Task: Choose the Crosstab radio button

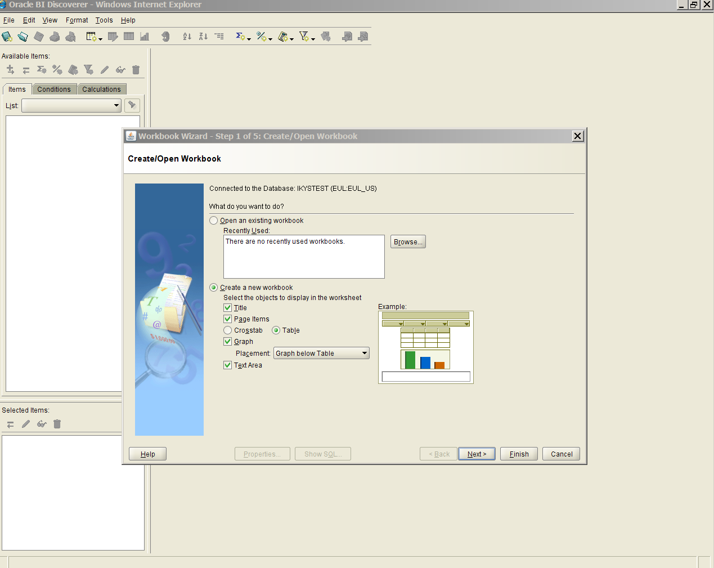Action: 228,330
